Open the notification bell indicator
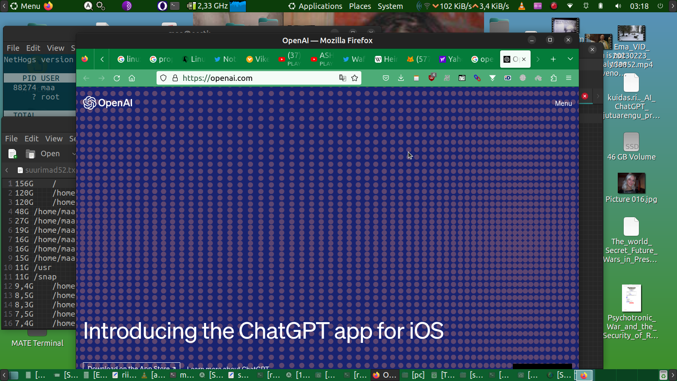This screenshot has width=677, height=381. [586, 6]
